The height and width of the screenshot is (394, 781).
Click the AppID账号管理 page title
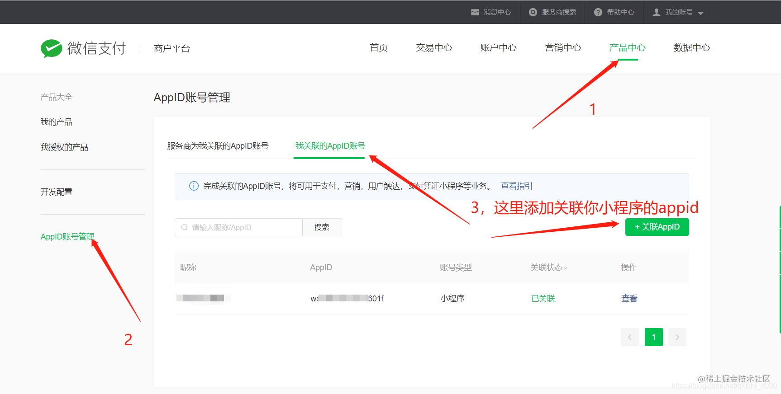pyautogui.click(x=192, y=98)
